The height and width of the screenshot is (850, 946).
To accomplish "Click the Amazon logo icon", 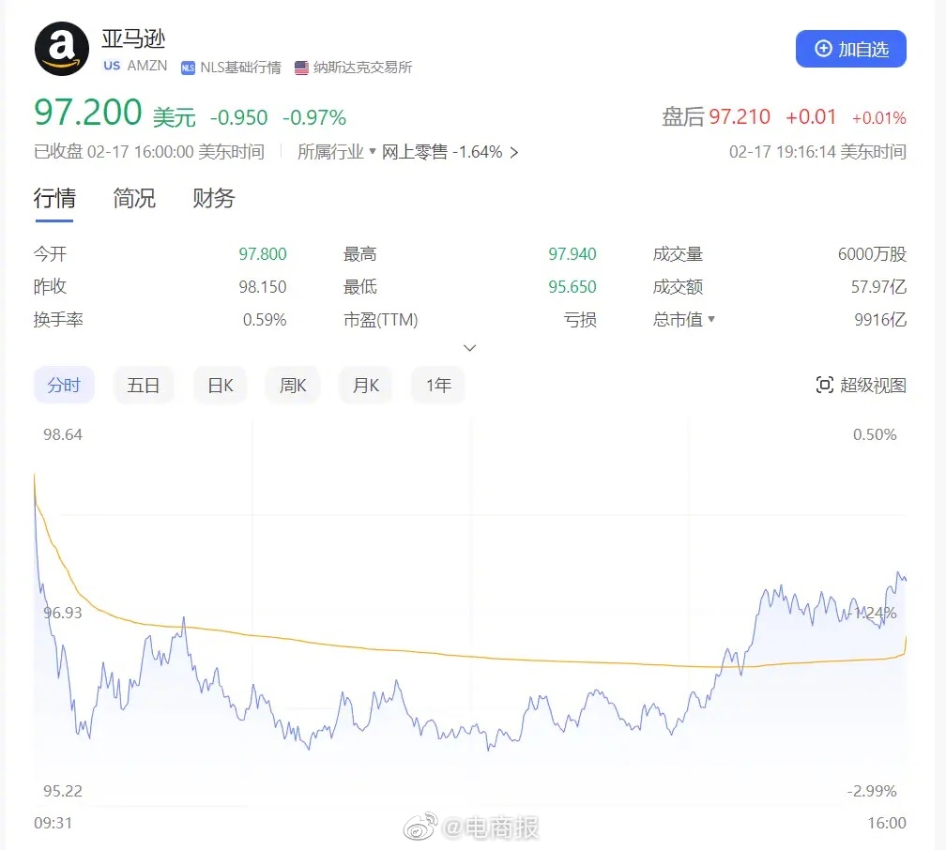I will point(62,49).
